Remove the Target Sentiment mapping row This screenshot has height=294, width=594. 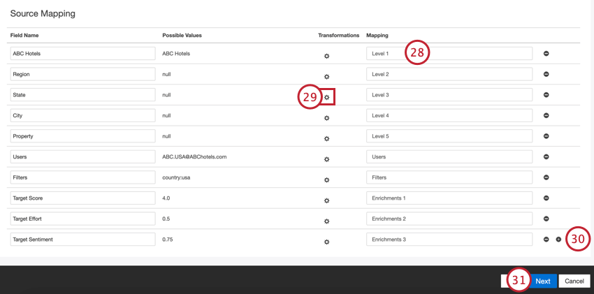click(x=546, y=239)
